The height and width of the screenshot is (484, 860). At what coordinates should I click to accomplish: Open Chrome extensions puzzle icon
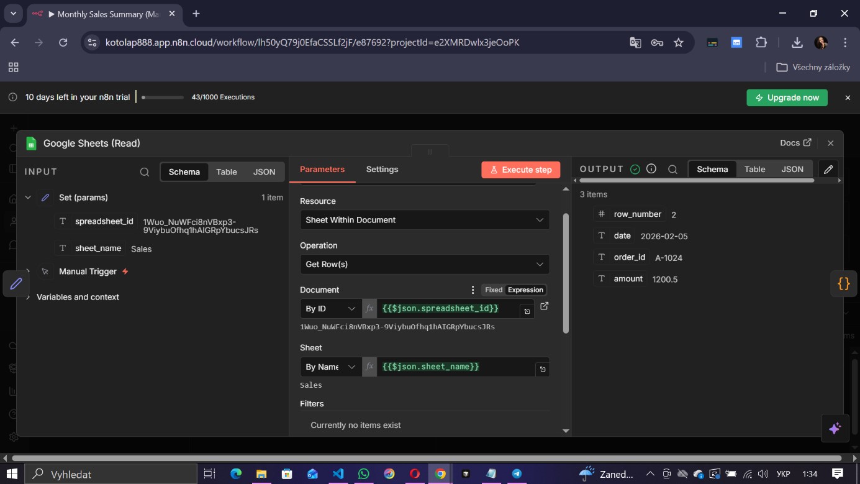[x=761, y=43]
